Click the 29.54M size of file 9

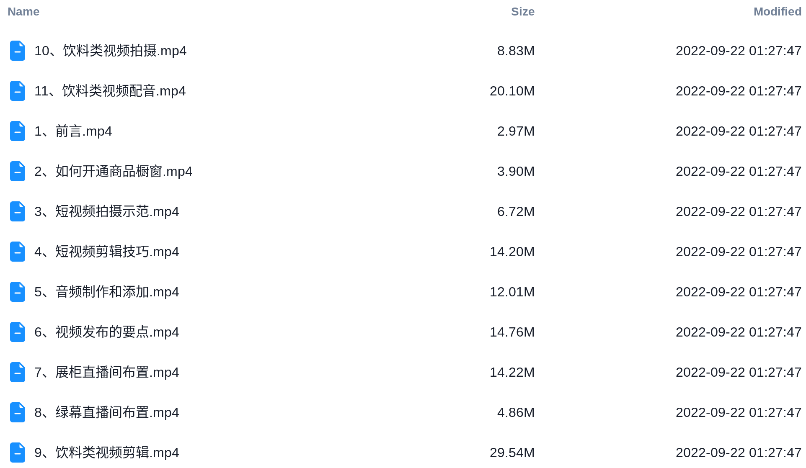coord(512,453)
